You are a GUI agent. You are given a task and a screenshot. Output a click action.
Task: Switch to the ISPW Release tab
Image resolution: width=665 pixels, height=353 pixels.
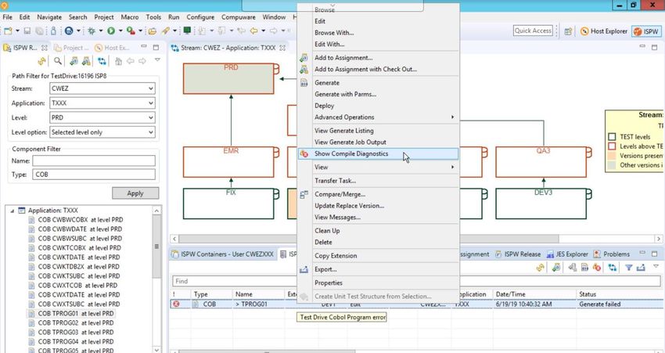518,254
